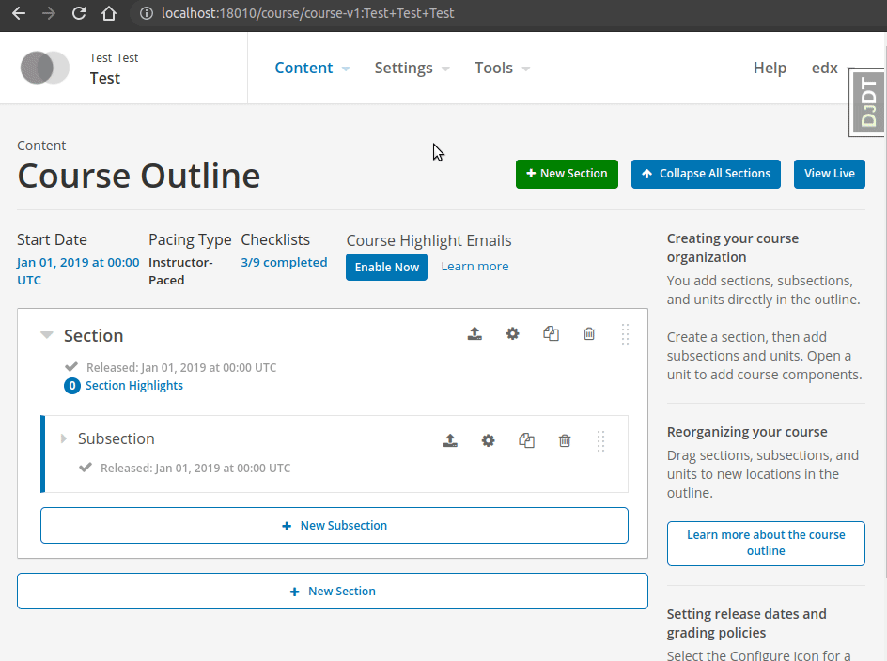Click the Reorganizing your course heading

pyautogui.click(x=747, y=432)
